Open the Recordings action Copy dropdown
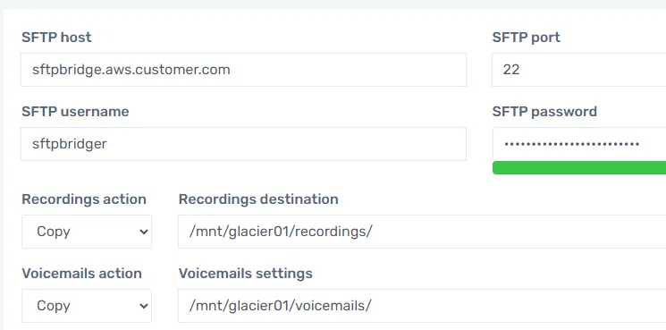Screen dimensions: 666x330 [87, 232]
